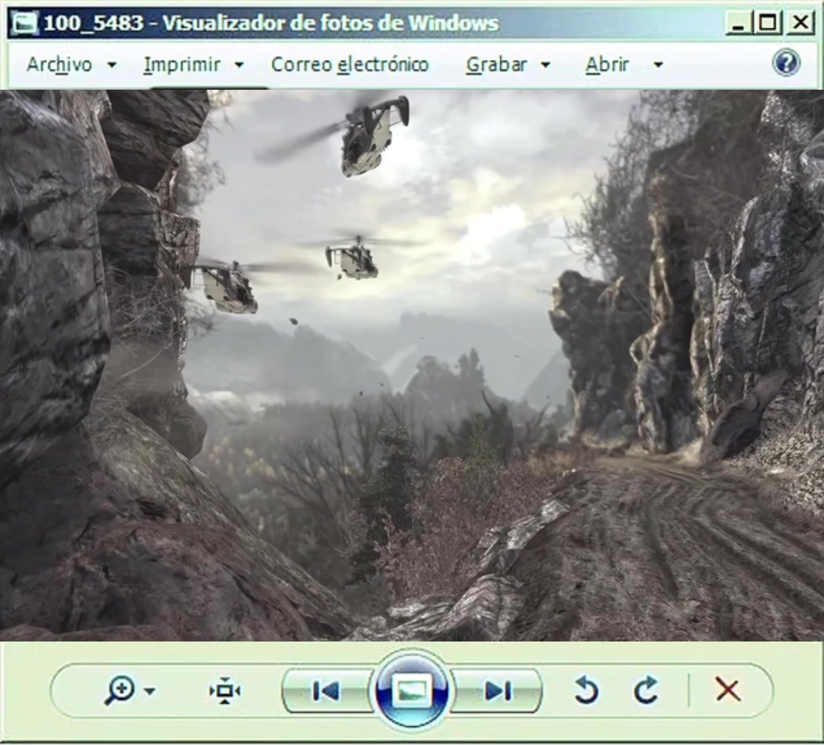Click Correo electrónico in the toolbar
The image size is (824, 745).
[x=350, y=65]
